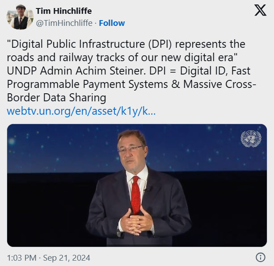Click the Sep 21, 2024 date text
Screen dimensions: 274x266
[67, 258]
